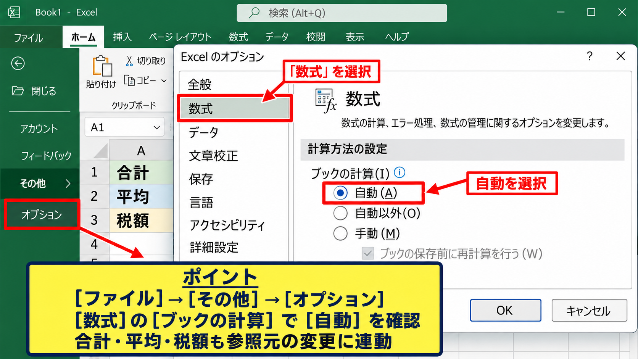Close the Excel のオプション dialog
The height and width of the screenshot is (359, 638).
621,56
